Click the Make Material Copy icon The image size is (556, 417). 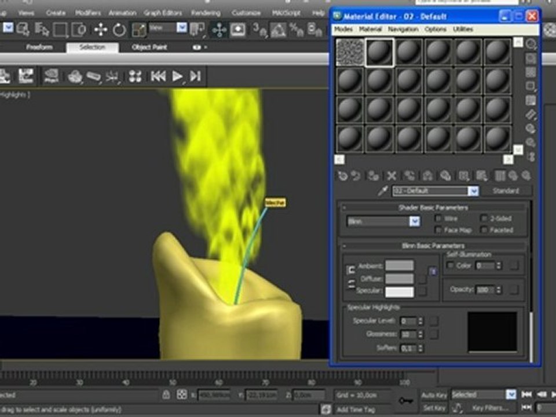(409, 175)
